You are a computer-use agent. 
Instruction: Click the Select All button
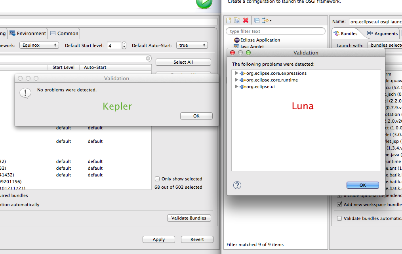[183, 62]
